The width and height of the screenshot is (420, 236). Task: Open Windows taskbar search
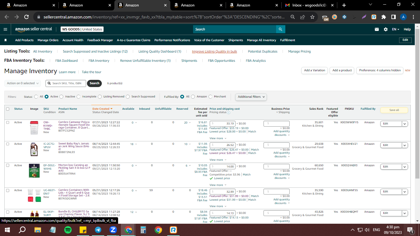[x=22, y=230]
